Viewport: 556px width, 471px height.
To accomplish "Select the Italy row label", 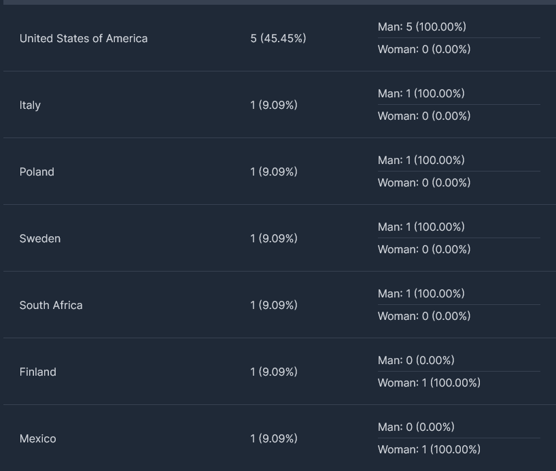I will (x=30, y=105).
